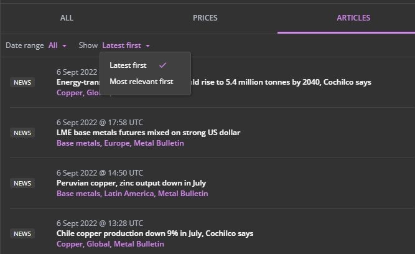Open LME base metals futures mixed article
Screen dimensions: 415x254
[x=148, y=133]
